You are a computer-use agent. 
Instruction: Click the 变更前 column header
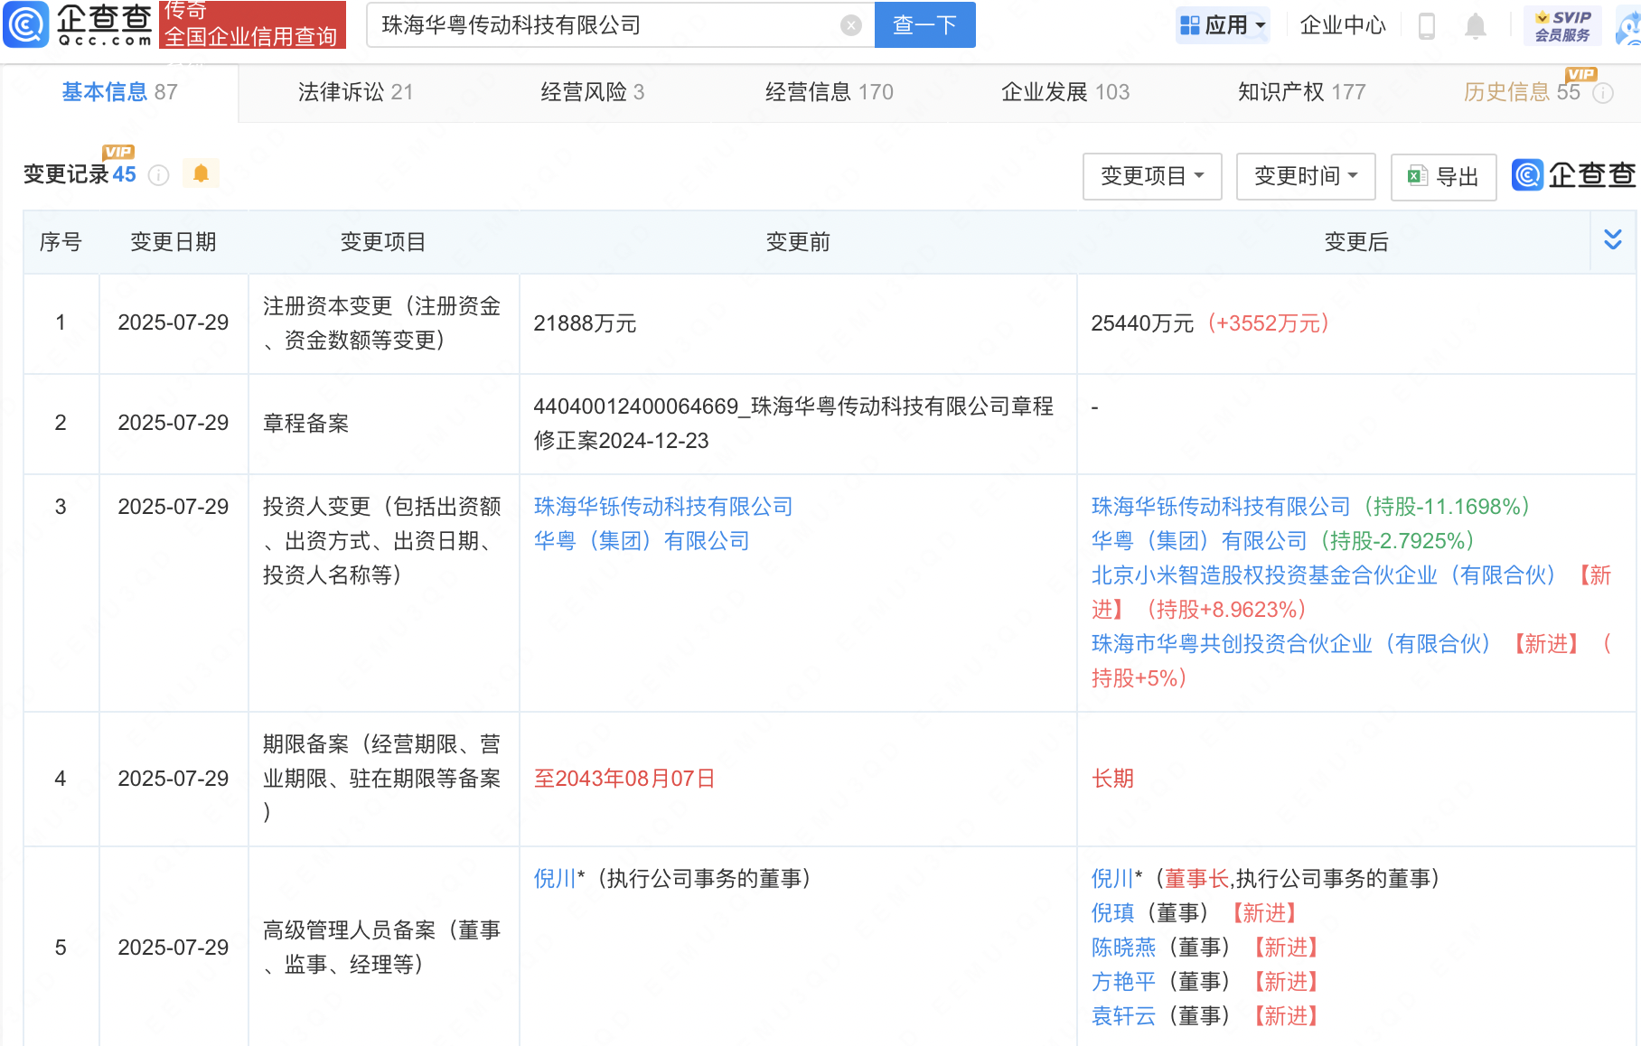[798, 242]
